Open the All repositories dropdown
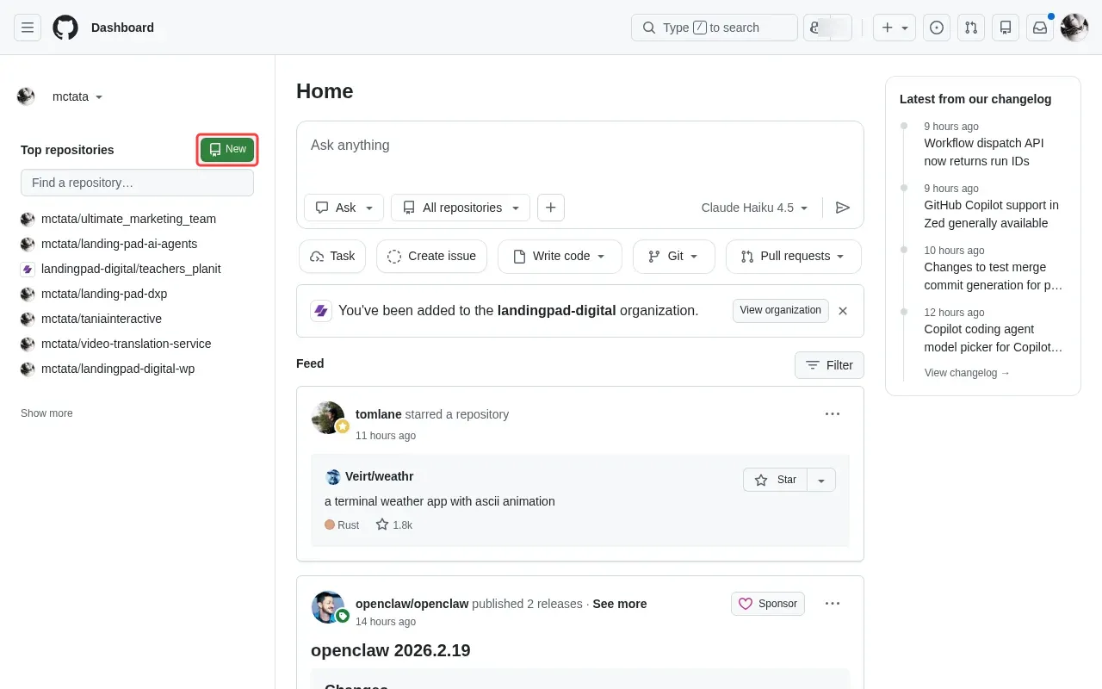This screenshot has height=689, width=1102. click(461, 208)
